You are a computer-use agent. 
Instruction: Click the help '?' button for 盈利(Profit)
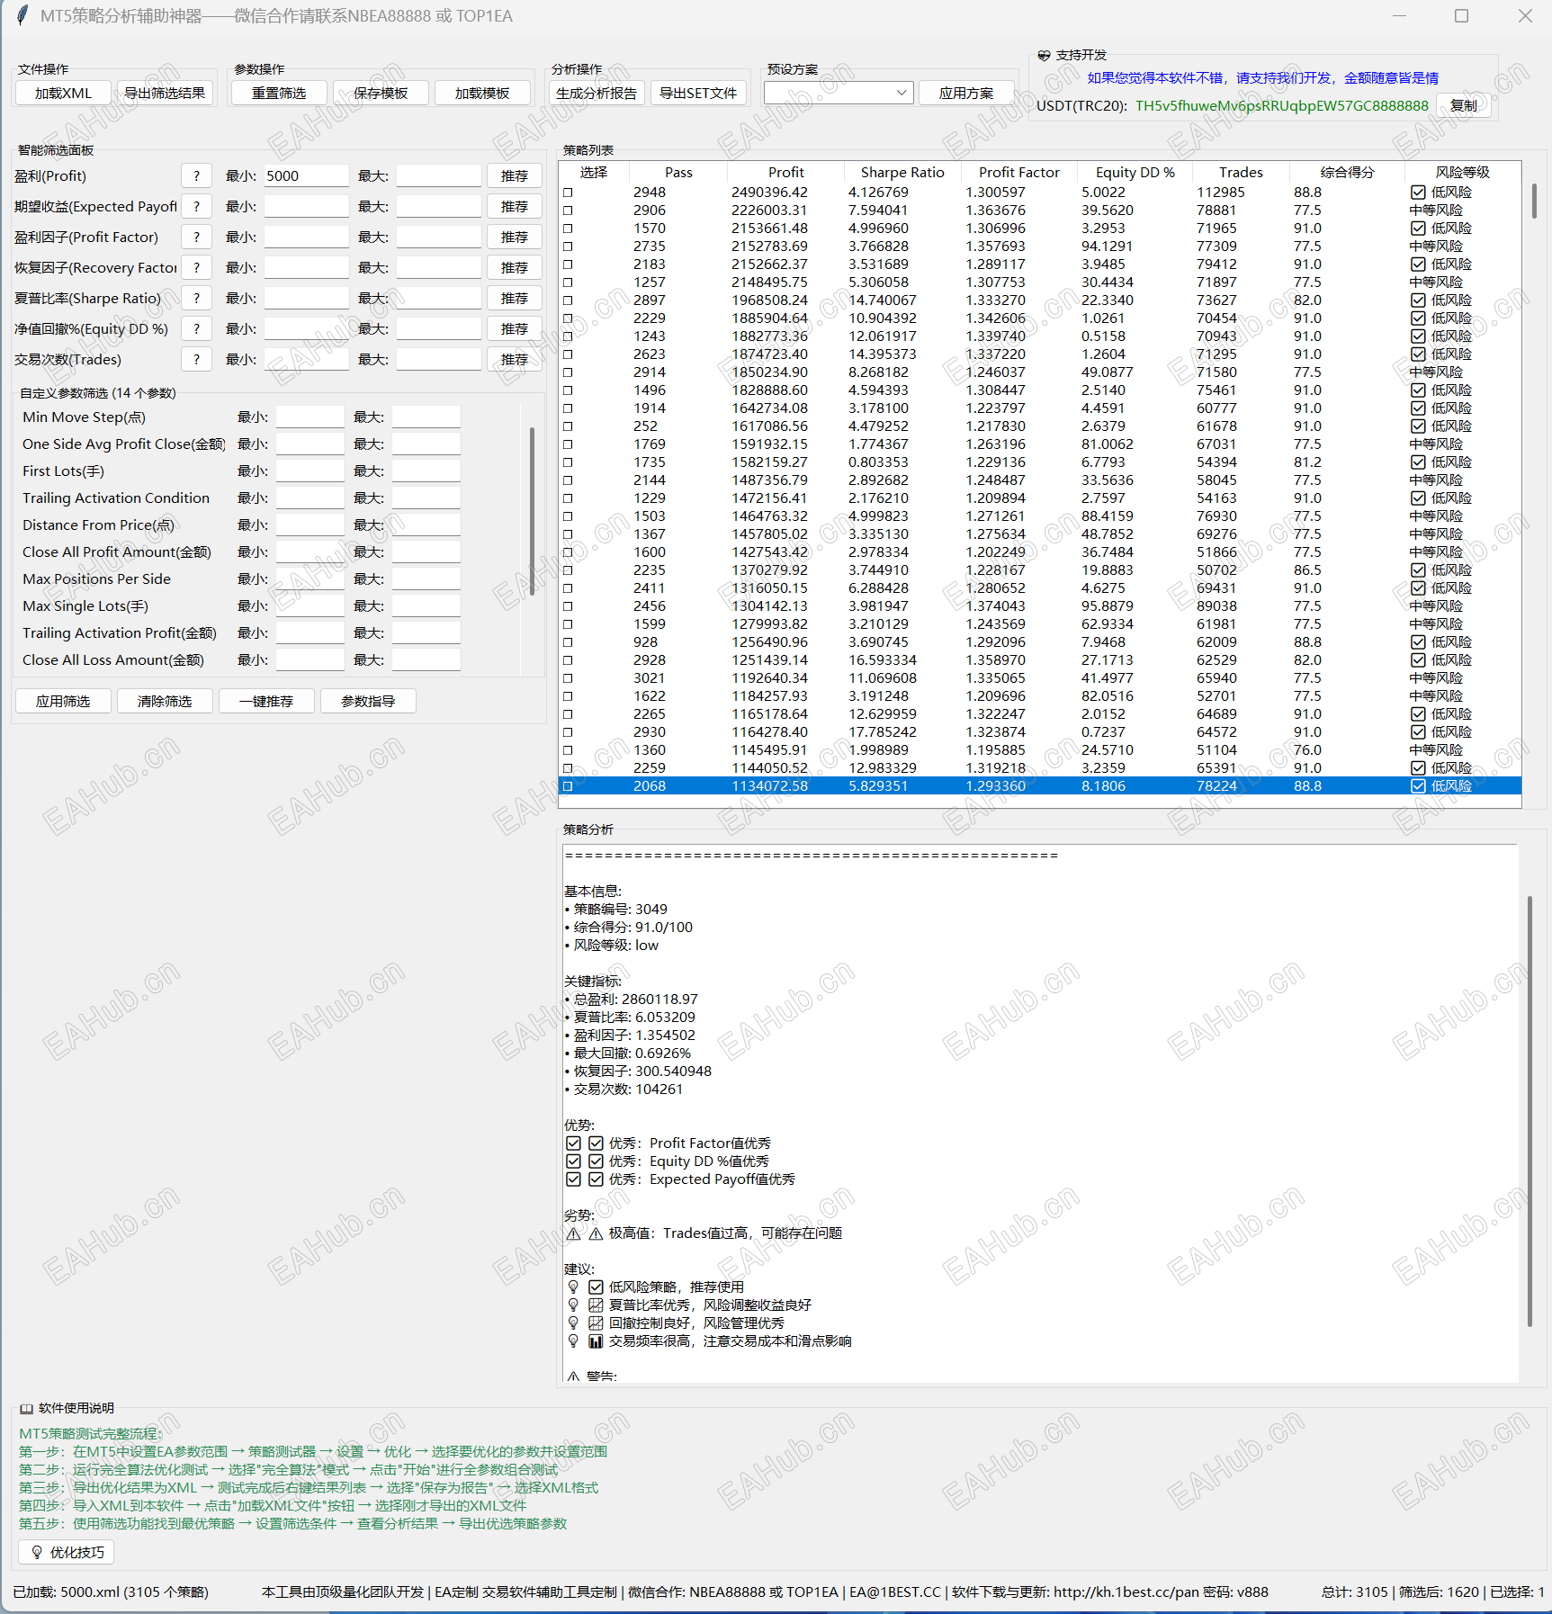(196, 176)
